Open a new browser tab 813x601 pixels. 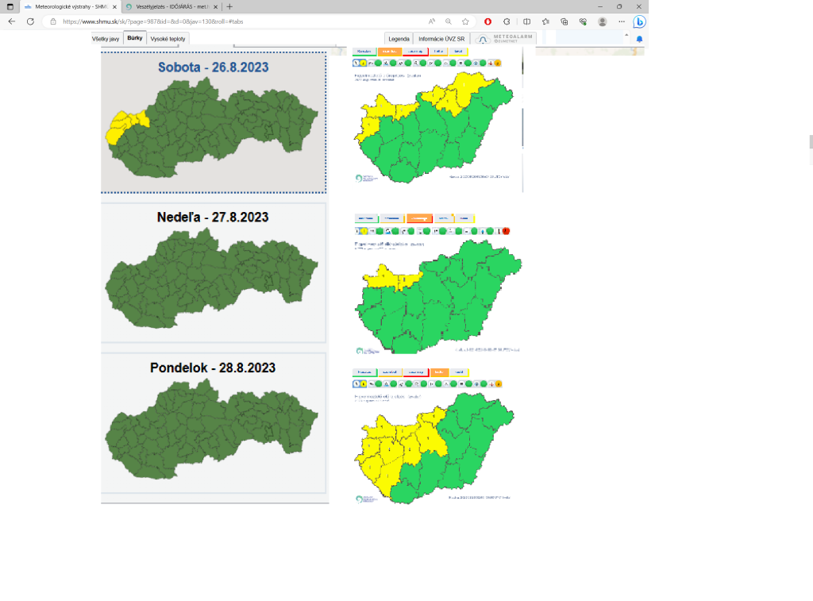click(229, 6)
